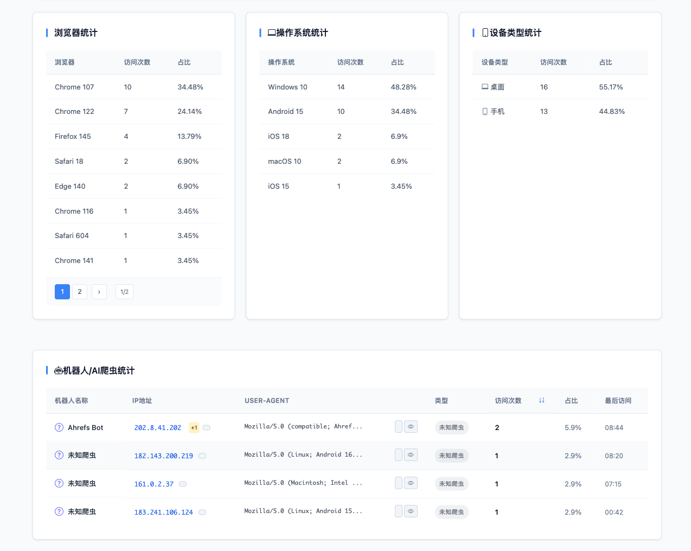Go to next browser stats page with arrow
Screen dimensions: 691x551
(99, 292)
